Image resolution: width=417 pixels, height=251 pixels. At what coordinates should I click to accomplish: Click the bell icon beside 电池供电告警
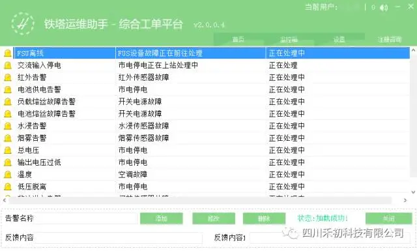(8, 90)
